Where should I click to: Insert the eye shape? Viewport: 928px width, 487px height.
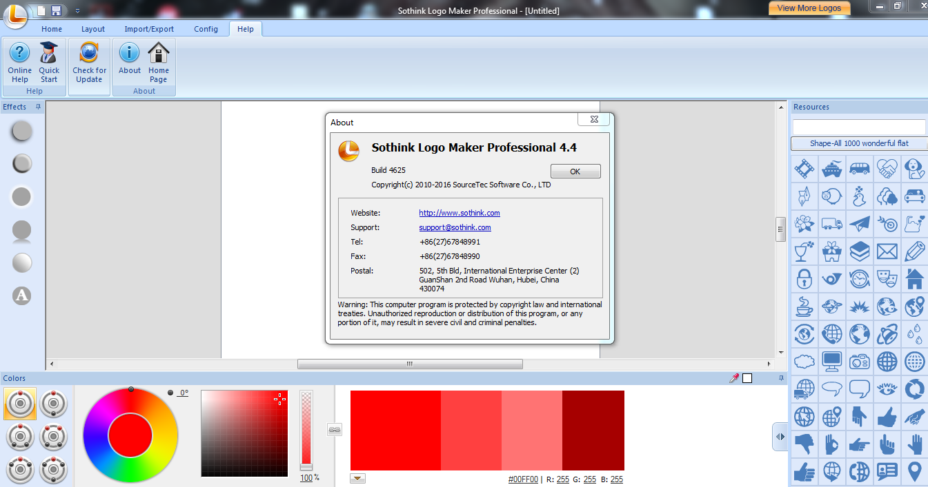[x=887, y=389]
